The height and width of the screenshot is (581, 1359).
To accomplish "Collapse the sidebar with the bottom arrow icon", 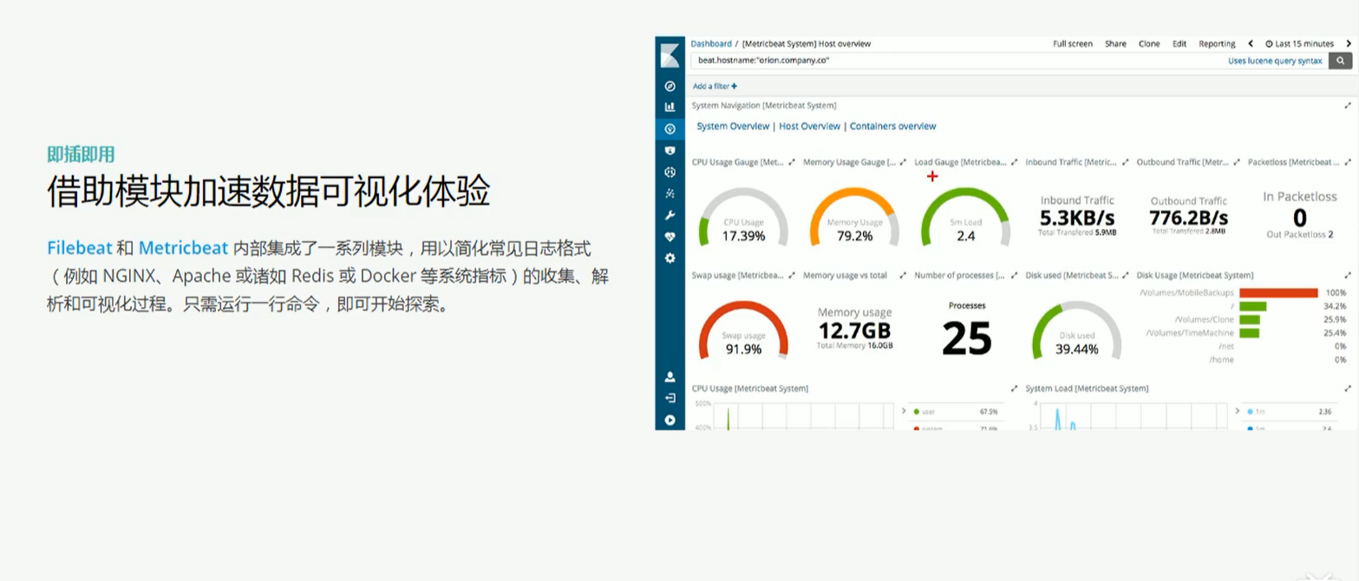I will point(670,420).
